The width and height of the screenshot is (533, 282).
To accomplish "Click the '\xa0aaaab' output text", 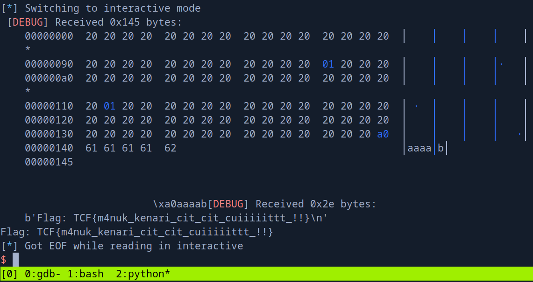I will [x=180, y=204].
